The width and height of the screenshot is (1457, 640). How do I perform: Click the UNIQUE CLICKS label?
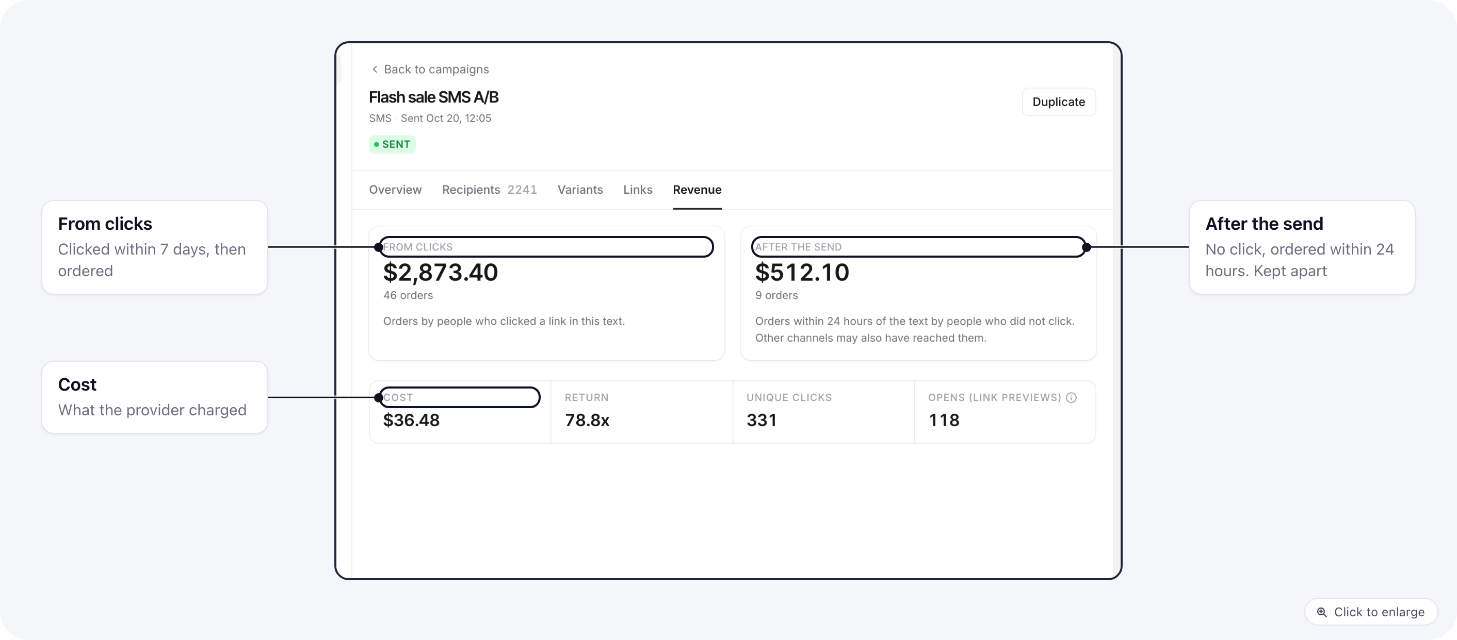click(789, 398)
